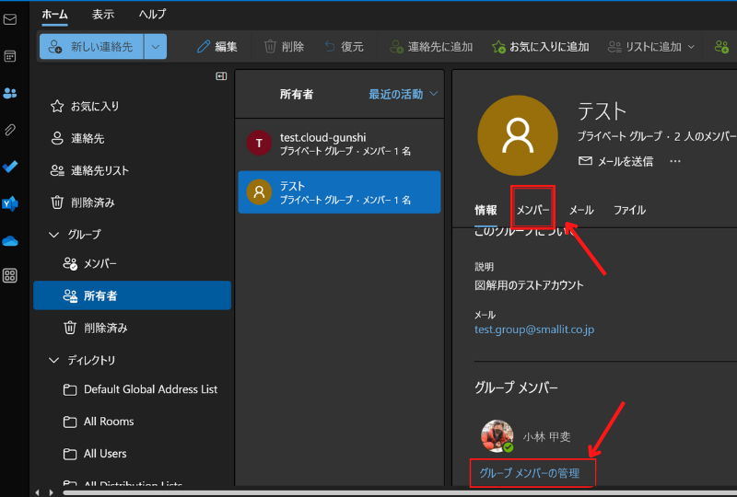737x497 pixels.
Task: Click 連絡先に追加 in the toolbar
Action: pyautogui.click(x=431, y=47)
